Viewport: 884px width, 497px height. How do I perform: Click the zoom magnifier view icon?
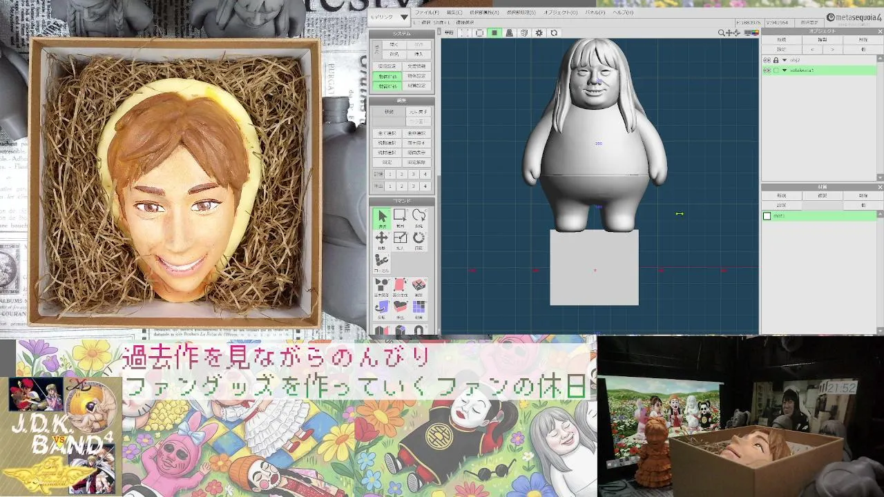[722, 33]
